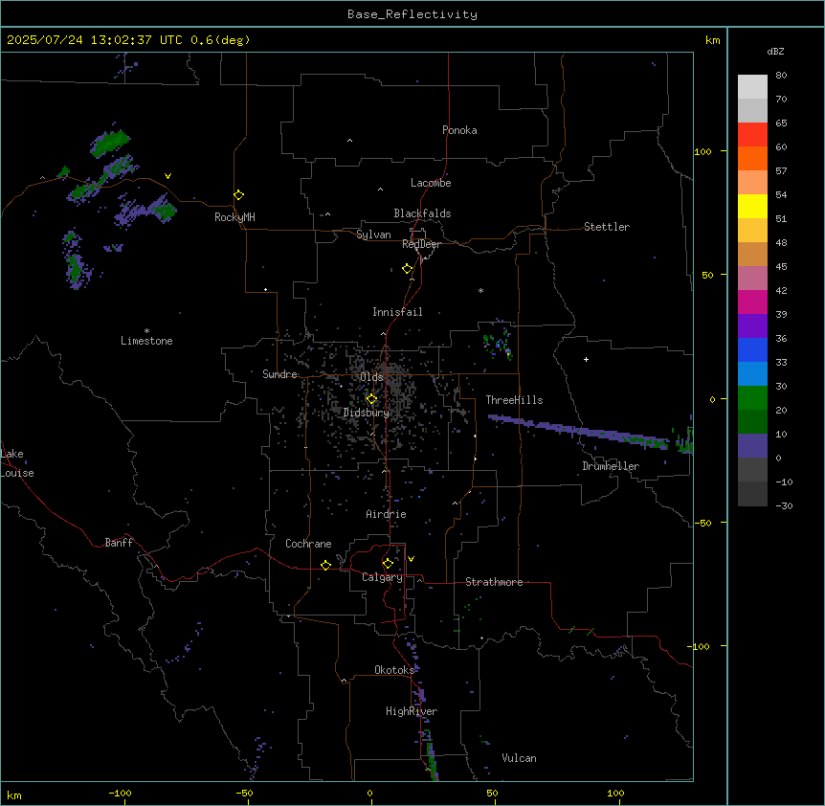
Task: Click the Lake Louise label
Action: pyautogui.click(x=17, y=463)
